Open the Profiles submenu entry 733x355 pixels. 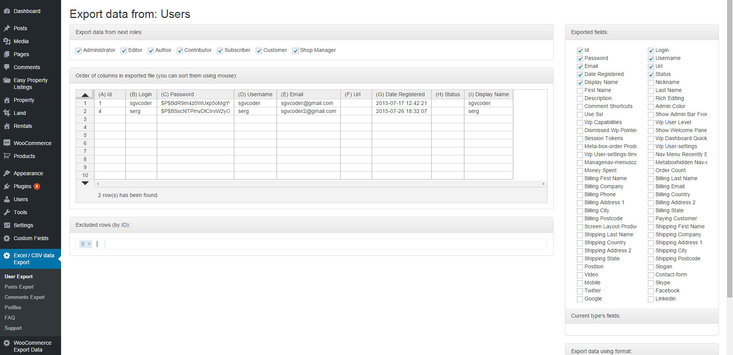[13, 307]
